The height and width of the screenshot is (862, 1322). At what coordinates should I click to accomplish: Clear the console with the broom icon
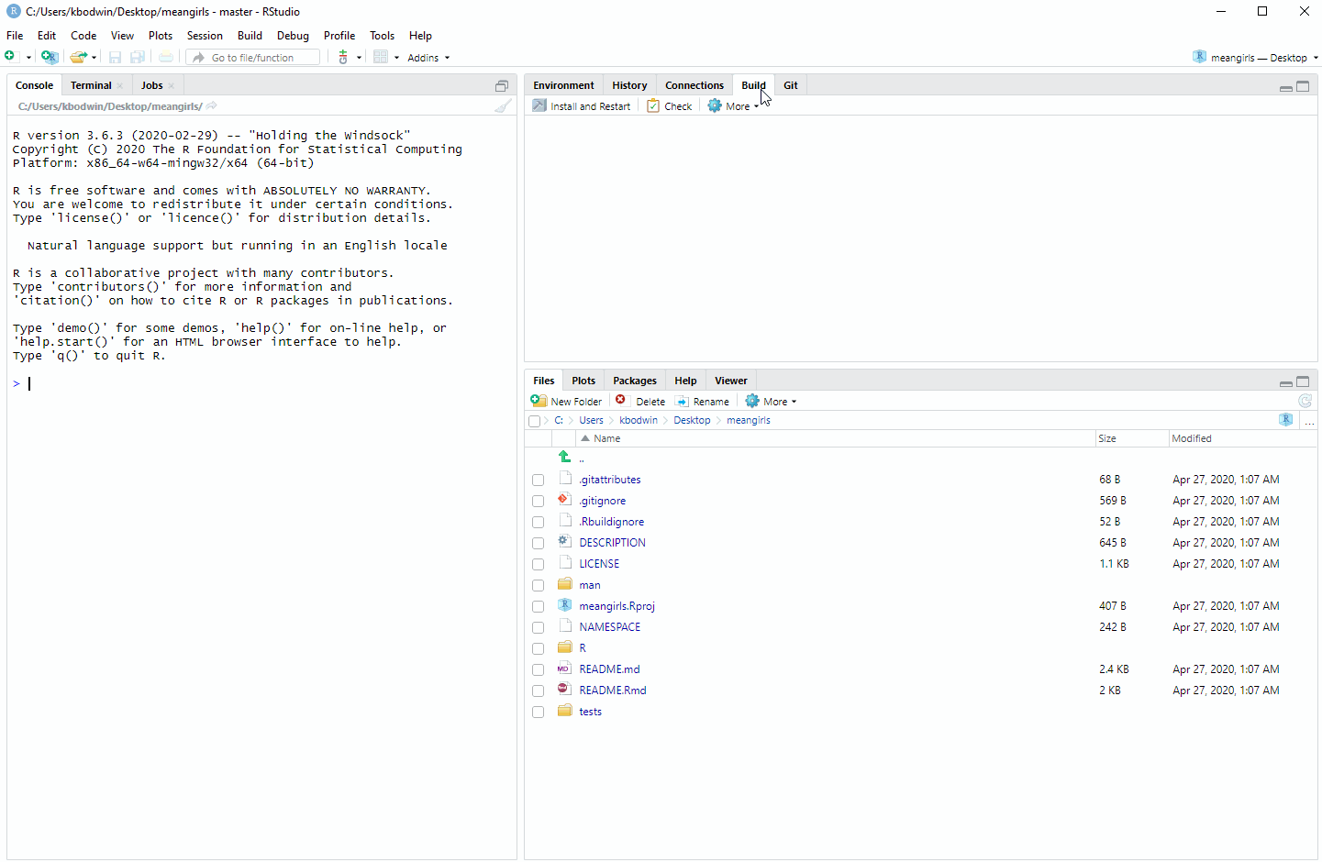[503, 106]
